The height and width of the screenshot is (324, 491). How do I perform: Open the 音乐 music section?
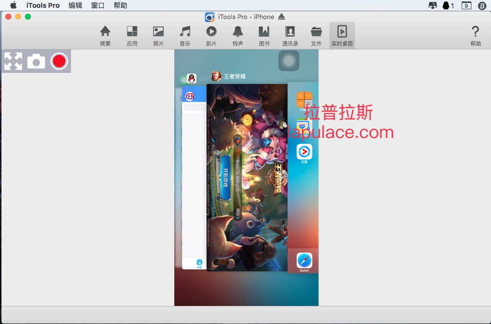185,36
